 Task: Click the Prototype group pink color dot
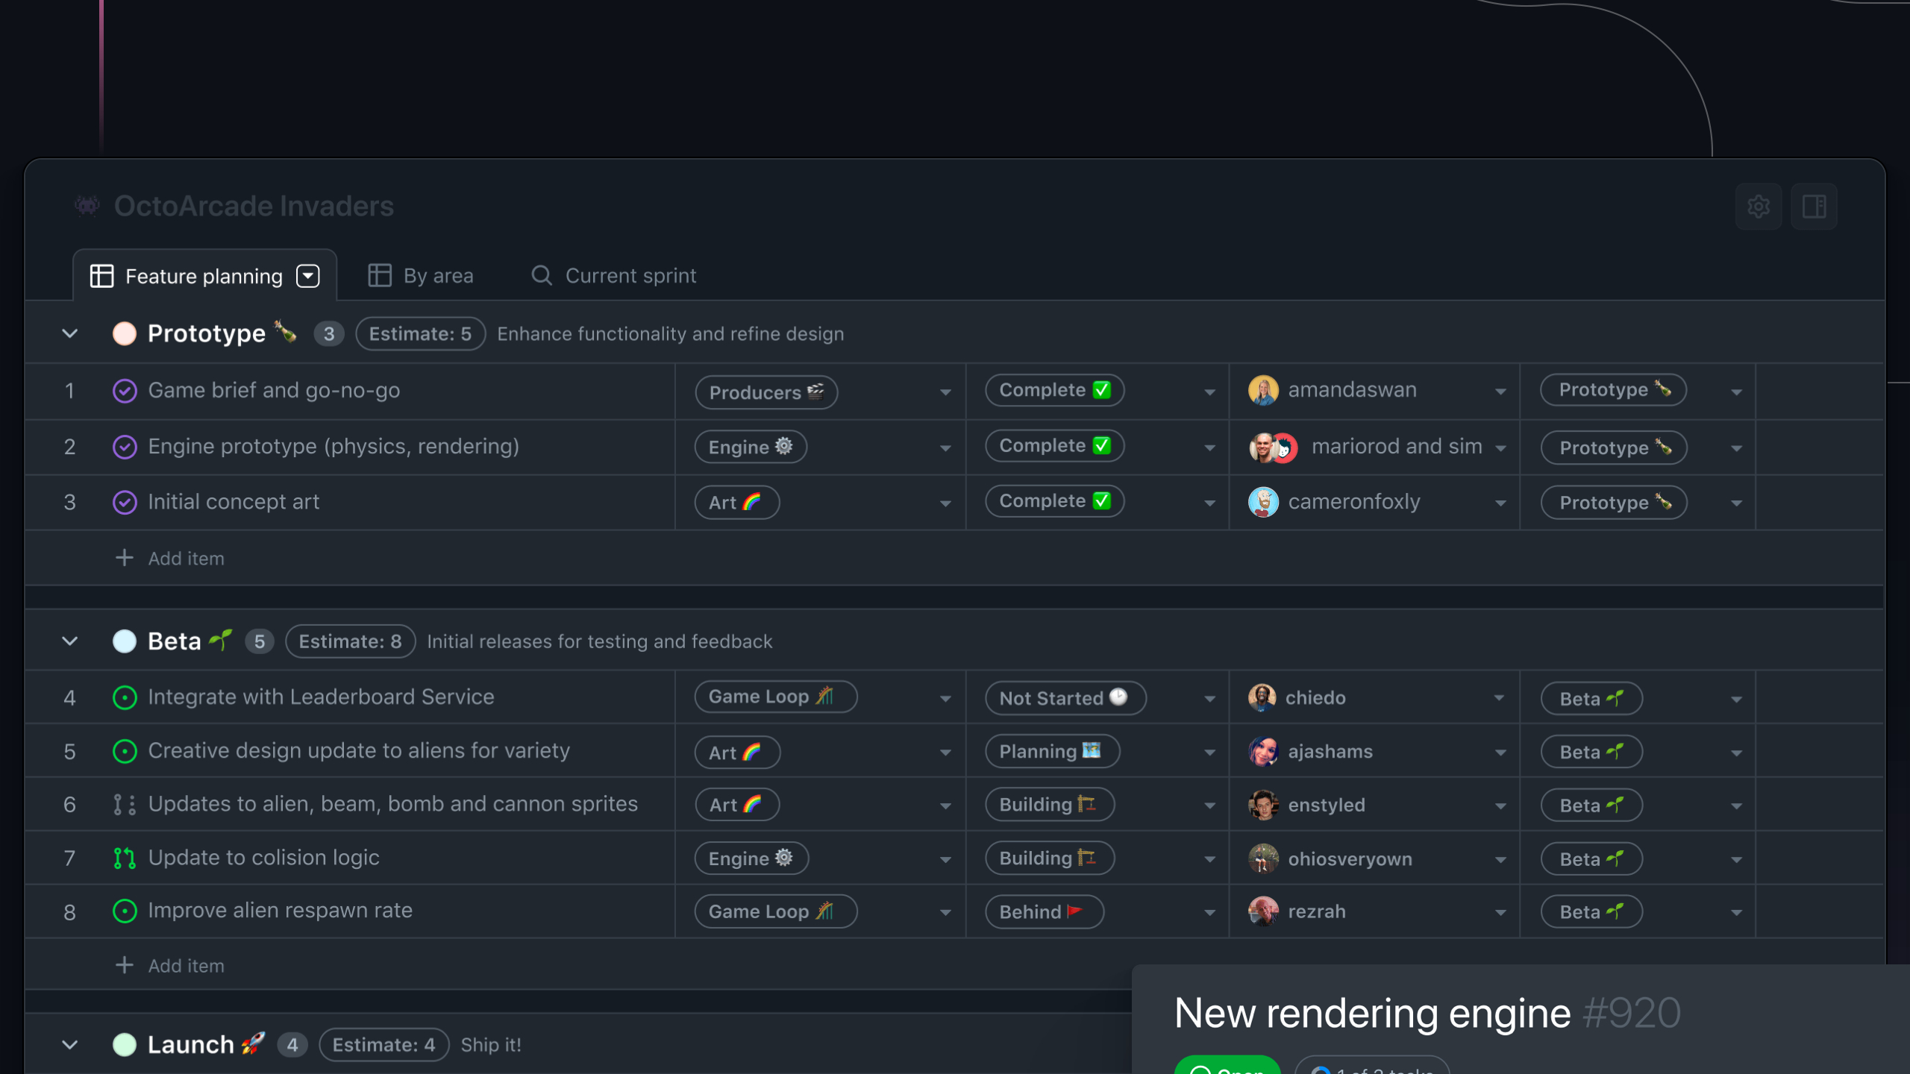pyautogui.click(x=125, y=333)
